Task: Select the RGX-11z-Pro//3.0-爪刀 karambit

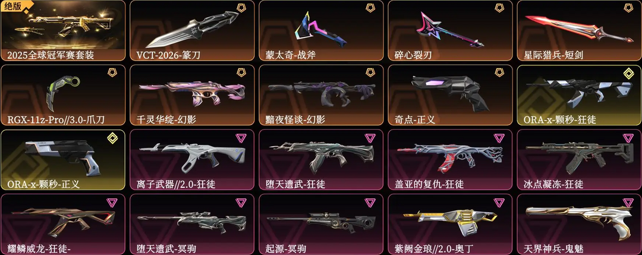Action: [63, 95]
